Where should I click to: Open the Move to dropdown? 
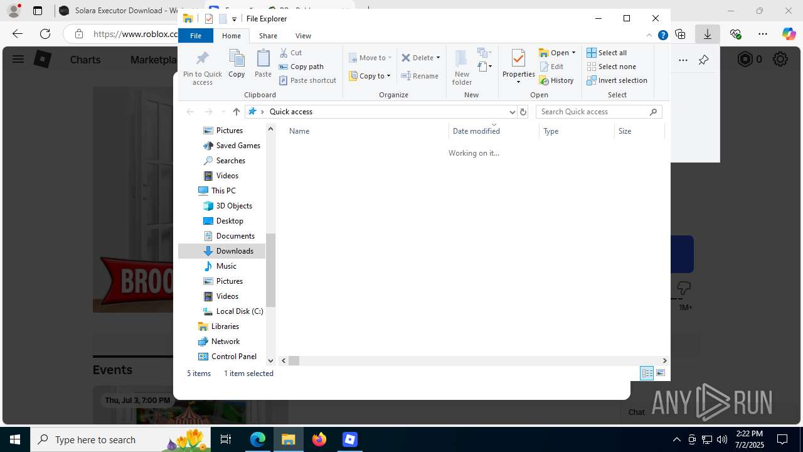(x=370, y=58)
